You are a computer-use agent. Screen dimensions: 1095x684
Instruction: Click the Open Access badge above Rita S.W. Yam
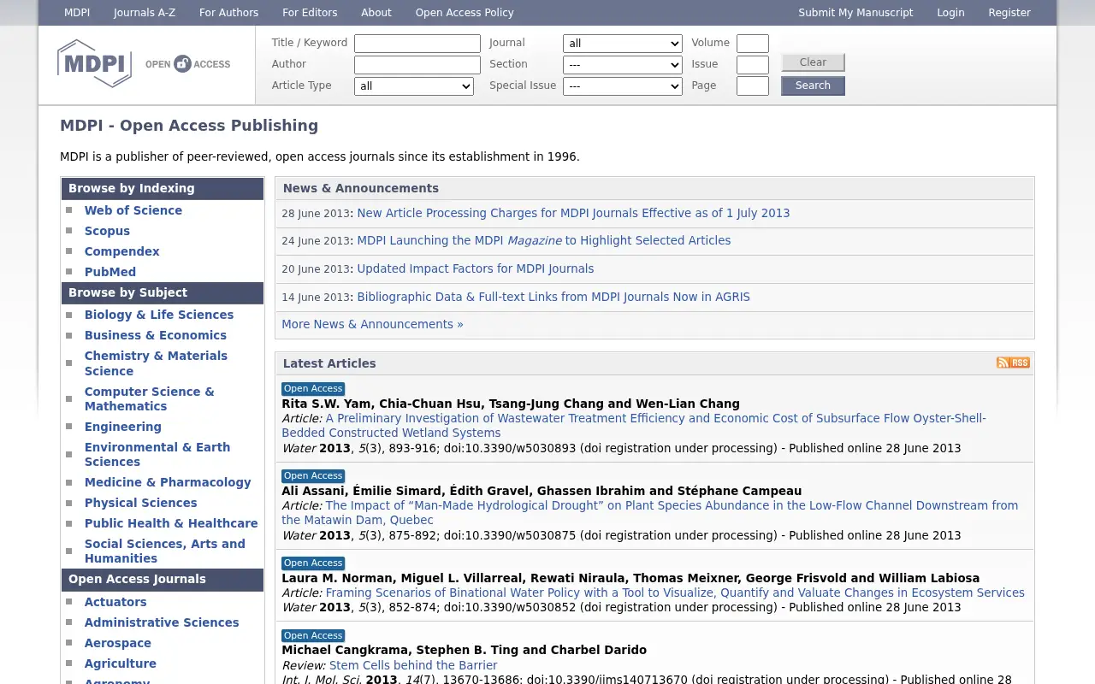[313, 389]
